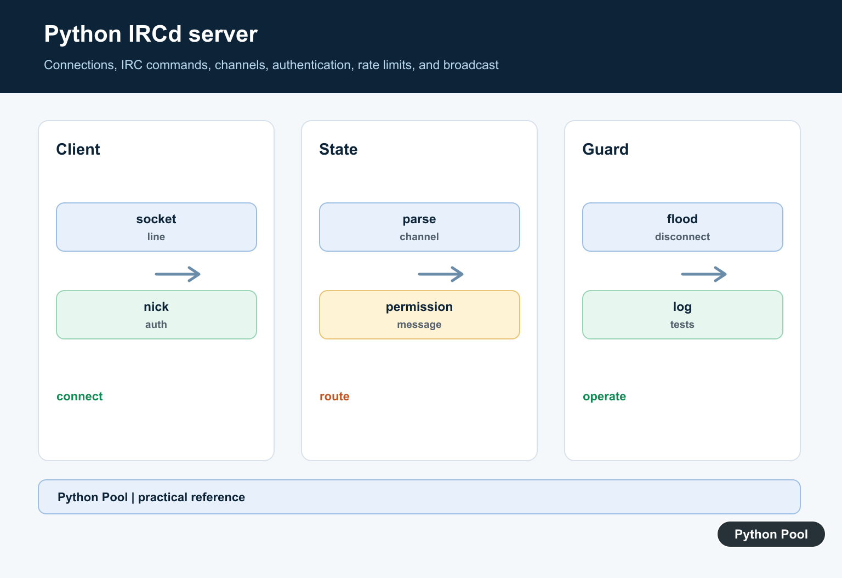
Task: Click the flood disconnect box
Action: click(682, 227)
